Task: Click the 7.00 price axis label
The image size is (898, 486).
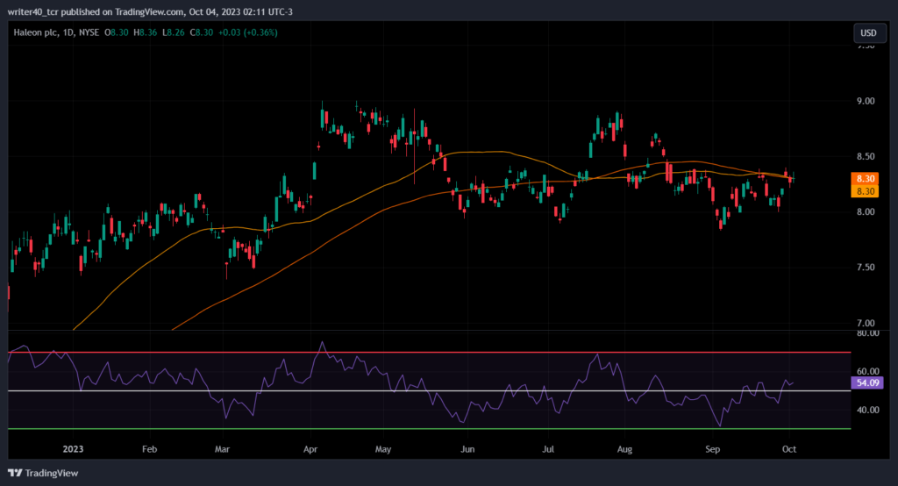Action: [866, 323]
